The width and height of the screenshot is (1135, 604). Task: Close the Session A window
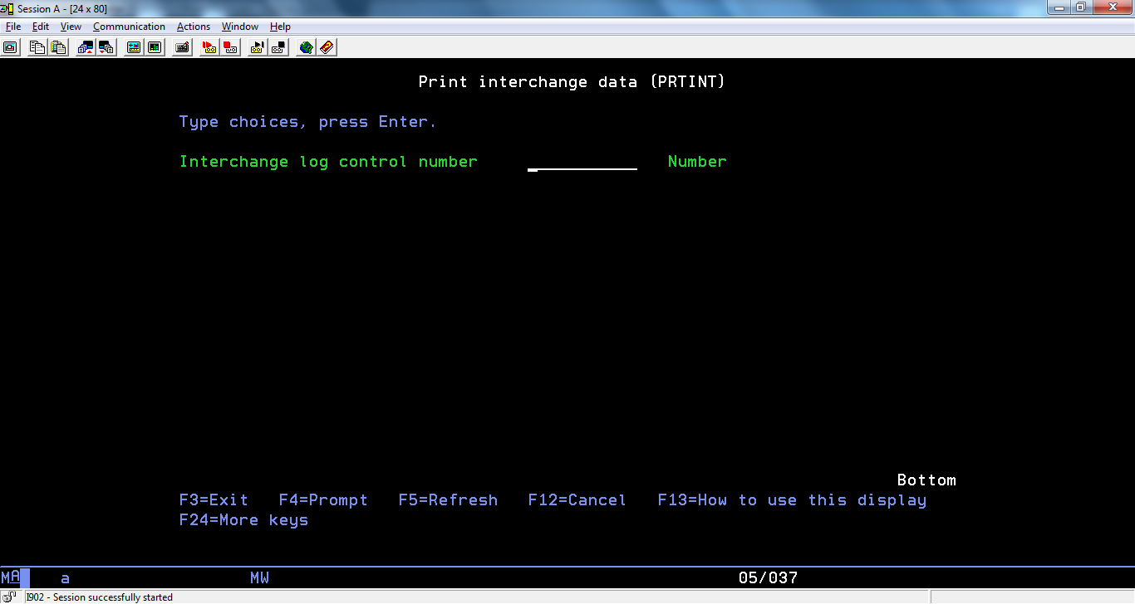pos(1112,7)
